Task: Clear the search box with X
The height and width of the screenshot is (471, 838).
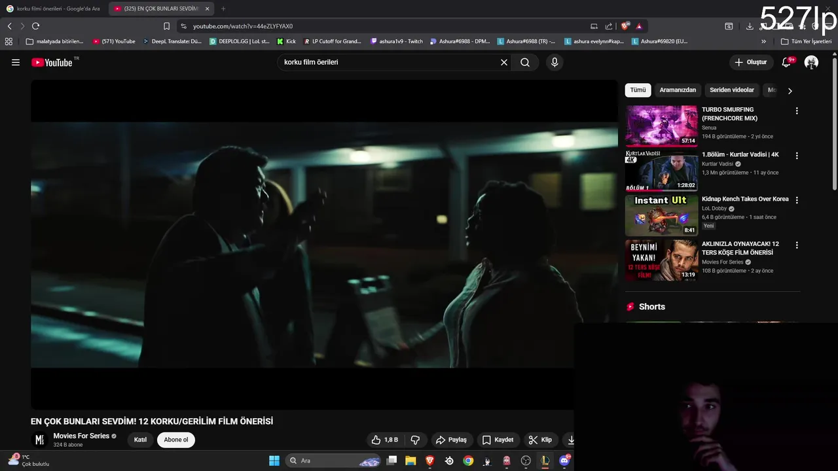Action: pyautogui.click(x=504, y=62)
